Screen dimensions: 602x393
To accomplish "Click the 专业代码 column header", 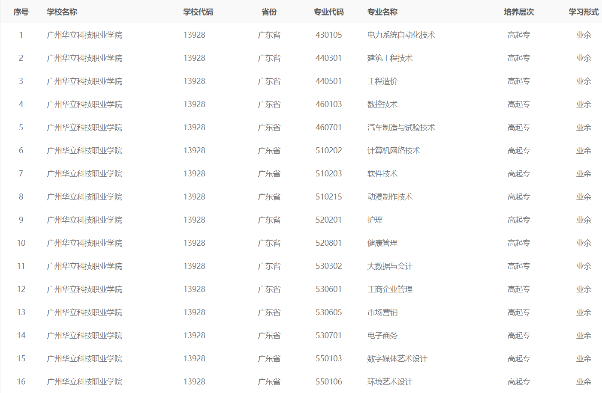I will coord(329,12).
